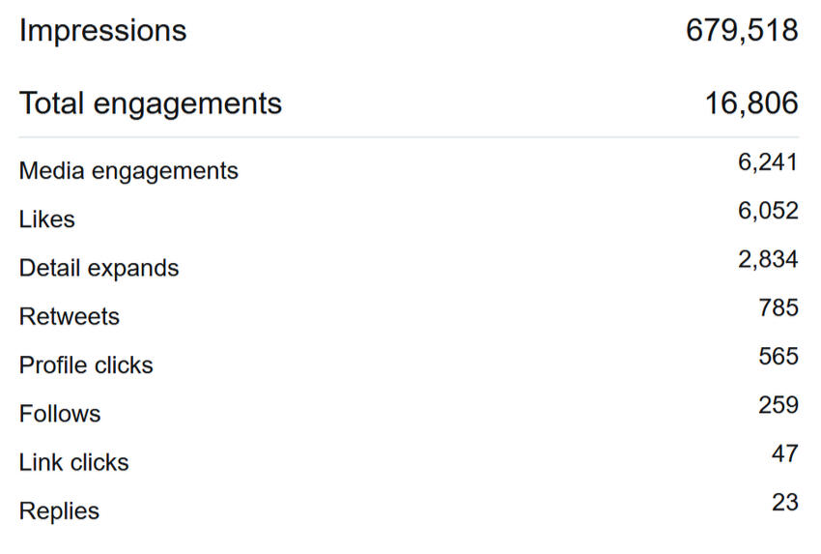Select the 16,806 total engagements number

click(750, 103)
